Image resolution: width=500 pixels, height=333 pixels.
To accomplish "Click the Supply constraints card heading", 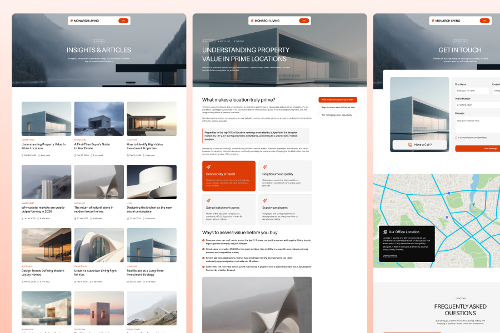I will point(275,208).
